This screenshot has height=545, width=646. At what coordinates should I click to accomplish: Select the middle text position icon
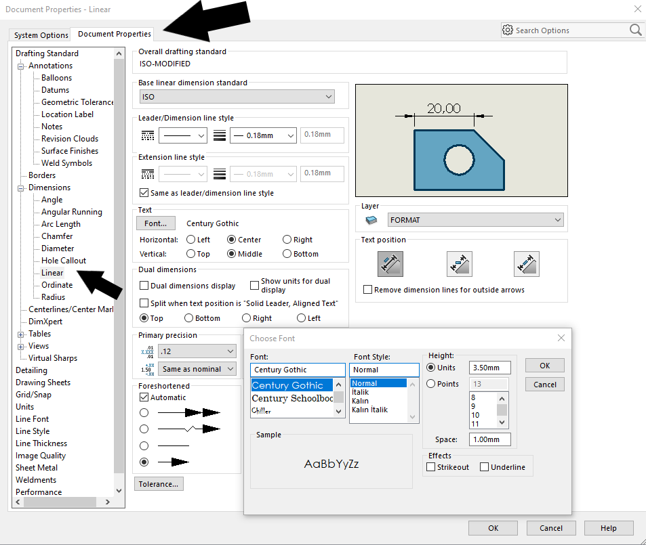pos(460,264)
